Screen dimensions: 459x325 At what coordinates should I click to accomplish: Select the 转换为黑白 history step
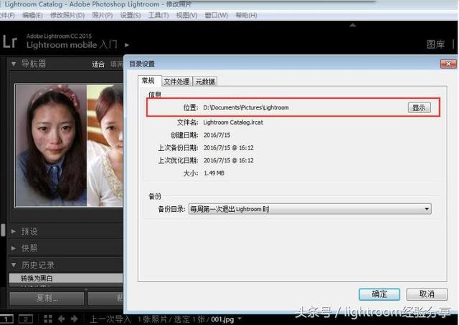(66, 278)
